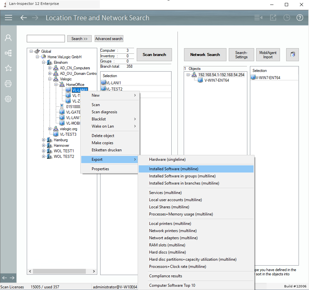
Task: Click the Excel export icon in header
Action: [x=273, y=18]
